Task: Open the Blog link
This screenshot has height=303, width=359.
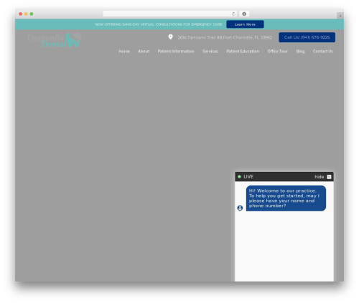Action: [x=300, y=52]
